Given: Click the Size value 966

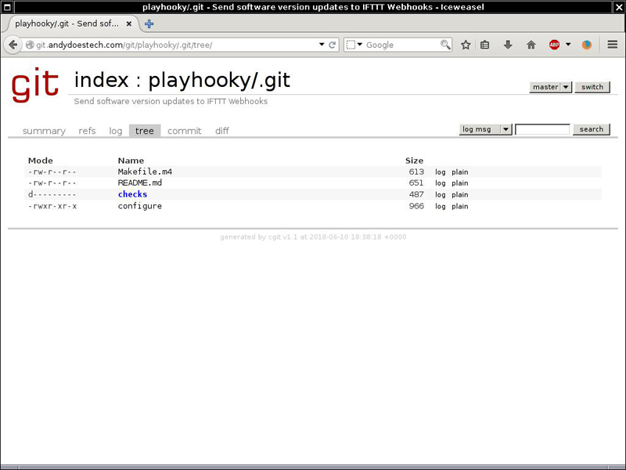Looking at the screenshot, I should coord(416,206).
